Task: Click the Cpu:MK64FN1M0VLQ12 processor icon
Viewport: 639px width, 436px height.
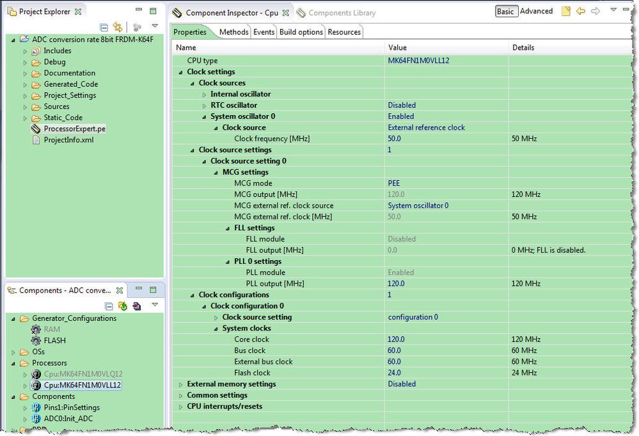Action: click(x=36, y=374)
